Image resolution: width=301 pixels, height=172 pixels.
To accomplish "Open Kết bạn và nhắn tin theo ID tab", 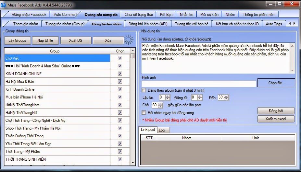I will [x=237, y=24].
